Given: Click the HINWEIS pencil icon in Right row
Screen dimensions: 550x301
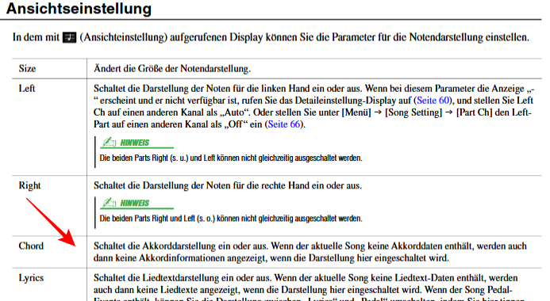Looking at the screenshot, I should click(x=109, y=202).
